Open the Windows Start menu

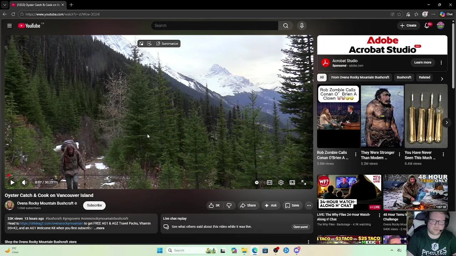tap(160, 250)
